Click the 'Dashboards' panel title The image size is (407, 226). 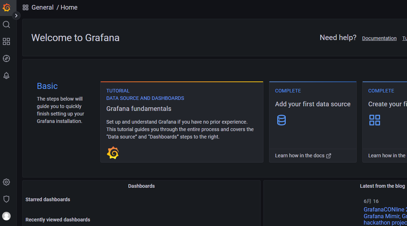(x=141, y=186)
